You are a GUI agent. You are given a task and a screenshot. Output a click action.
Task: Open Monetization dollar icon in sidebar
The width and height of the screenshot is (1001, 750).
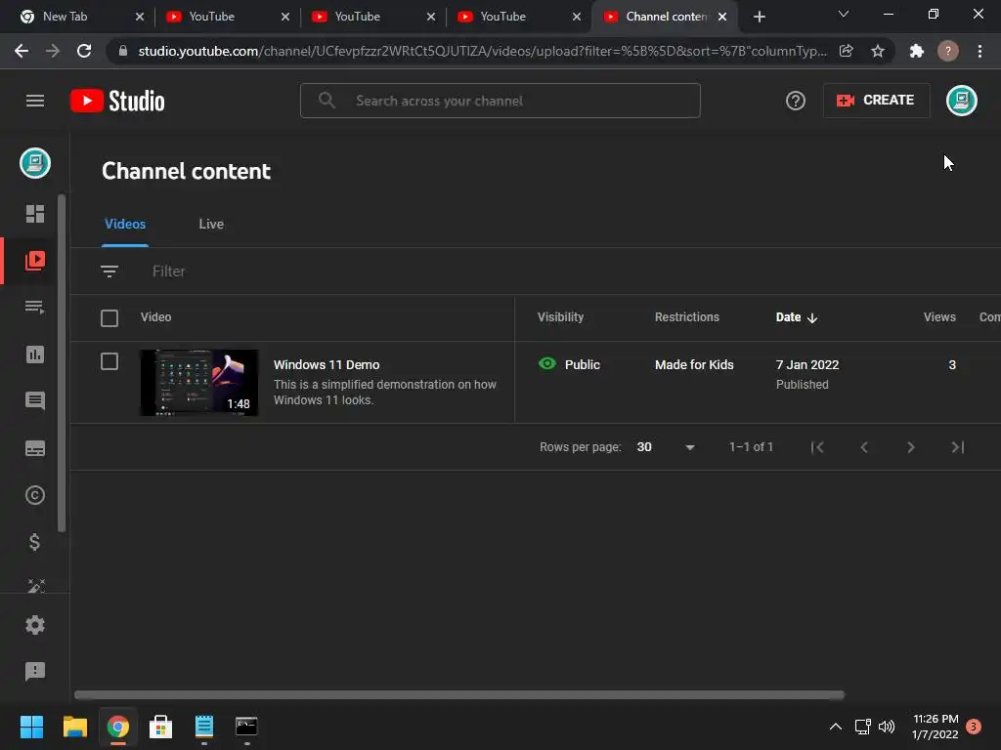click(35, 542)
